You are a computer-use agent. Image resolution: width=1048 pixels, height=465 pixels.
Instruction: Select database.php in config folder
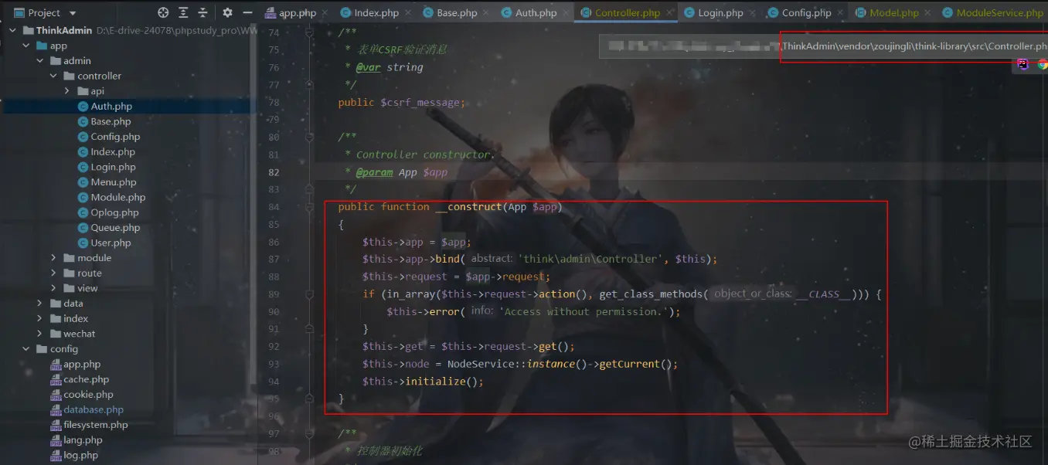click(x=94, y=409)
